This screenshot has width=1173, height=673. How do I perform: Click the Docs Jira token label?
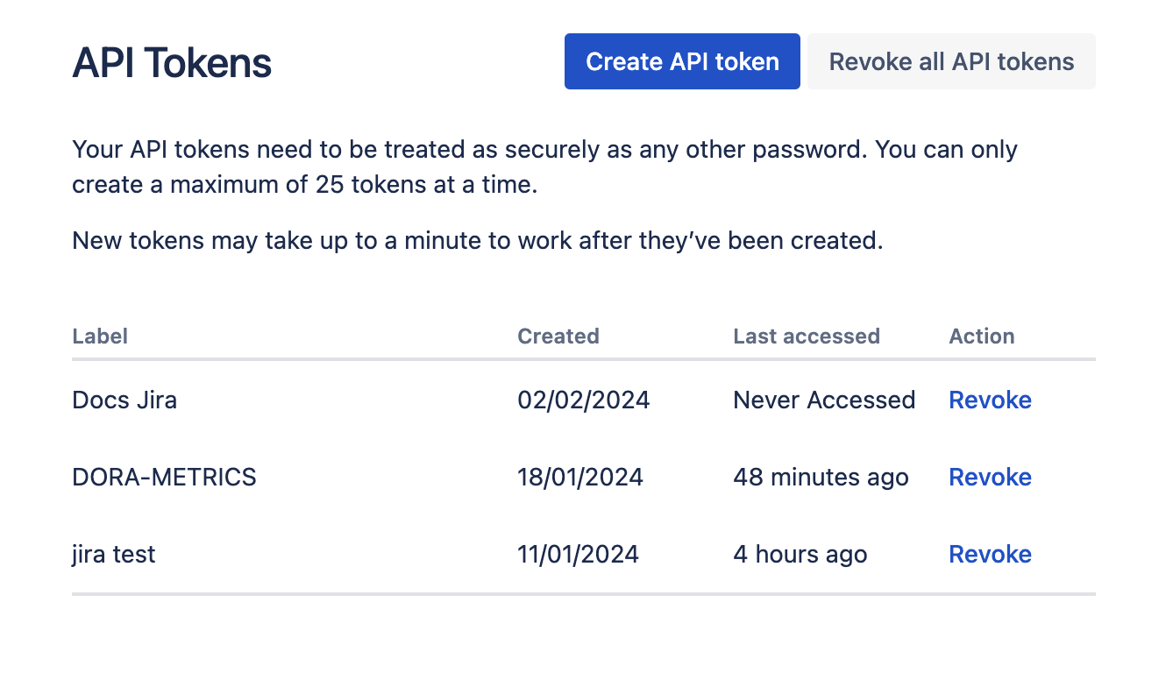124,400
